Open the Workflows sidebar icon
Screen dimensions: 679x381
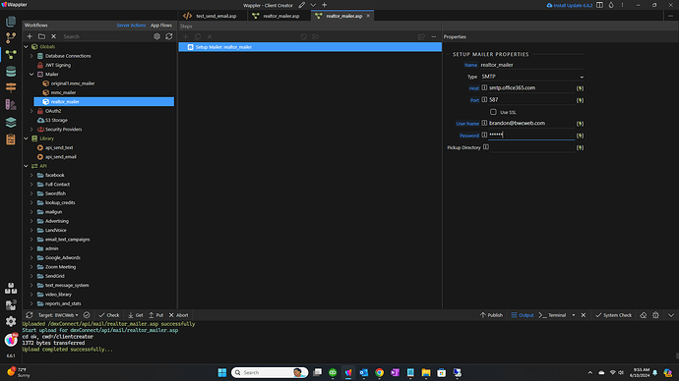pos(11,54)
